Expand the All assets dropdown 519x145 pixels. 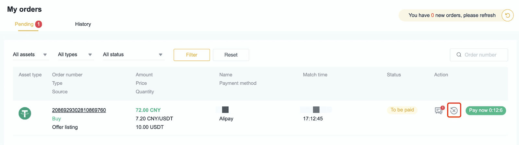(31, 54)
